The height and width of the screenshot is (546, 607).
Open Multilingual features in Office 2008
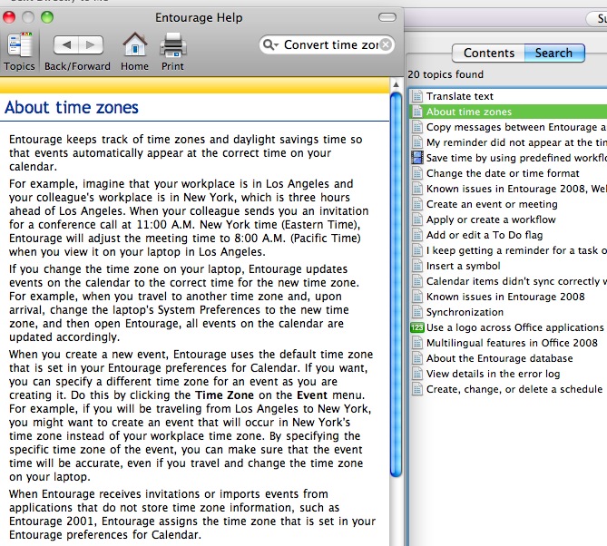click(508, 343)
